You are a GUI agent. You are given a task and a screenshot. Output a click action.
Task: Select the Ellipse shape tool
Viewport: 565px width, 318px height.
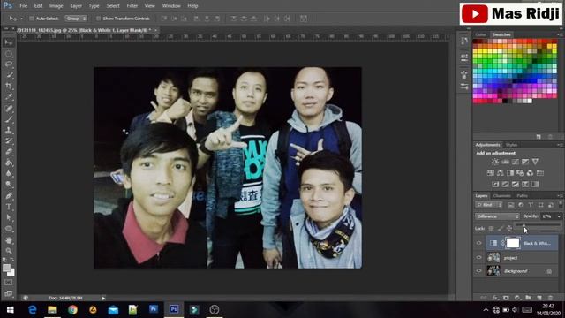9,229
